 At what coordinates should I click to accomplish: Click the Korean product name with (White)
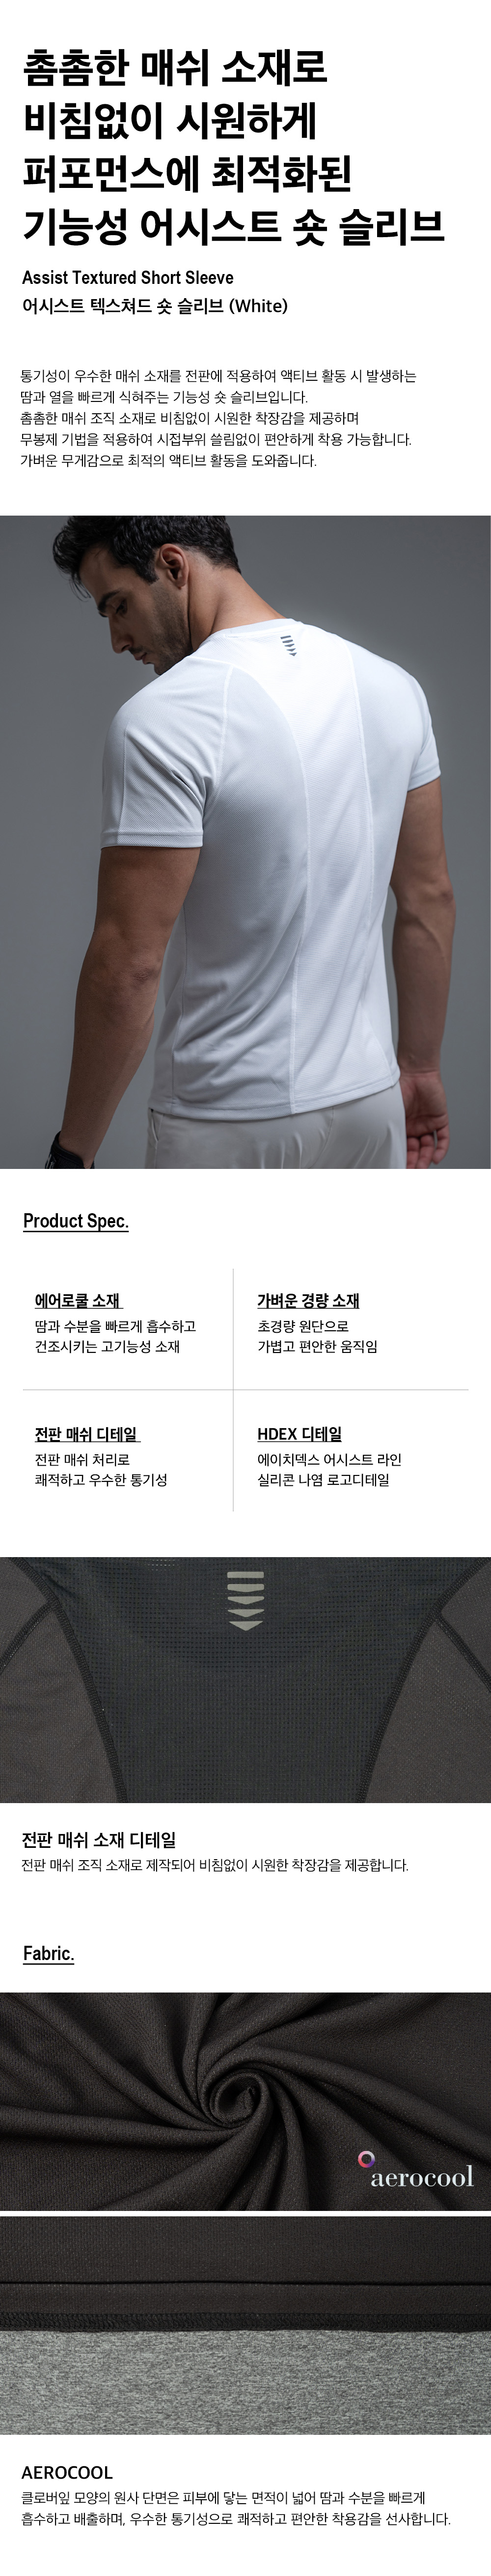[x=155, y=306]
